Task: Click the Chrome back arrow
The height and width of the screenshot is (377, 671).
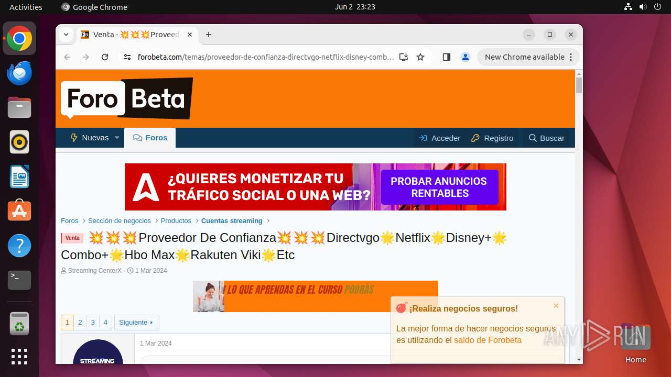Action: (x=67, y=57)
